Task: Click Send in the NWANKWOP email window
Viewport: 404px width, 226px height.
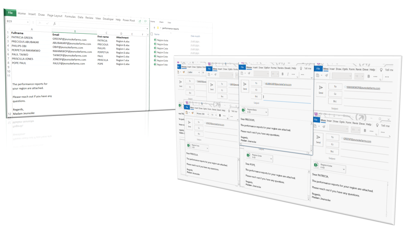Action: [x=321, y=89]
